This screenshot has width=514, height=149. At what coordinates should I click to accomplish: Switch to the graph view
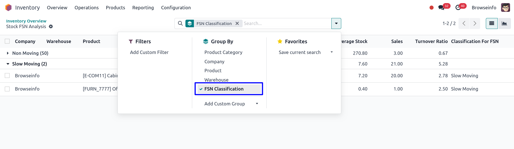(x=504, y=24)
